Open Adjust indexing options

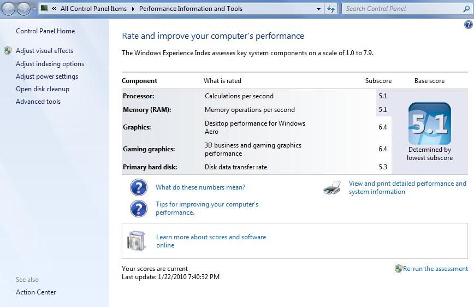click(x=50, y=64)
